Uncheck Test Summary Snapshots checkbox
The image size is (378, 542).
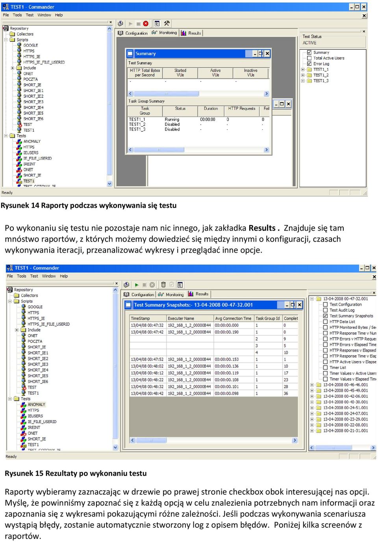(x=325, y=316)
